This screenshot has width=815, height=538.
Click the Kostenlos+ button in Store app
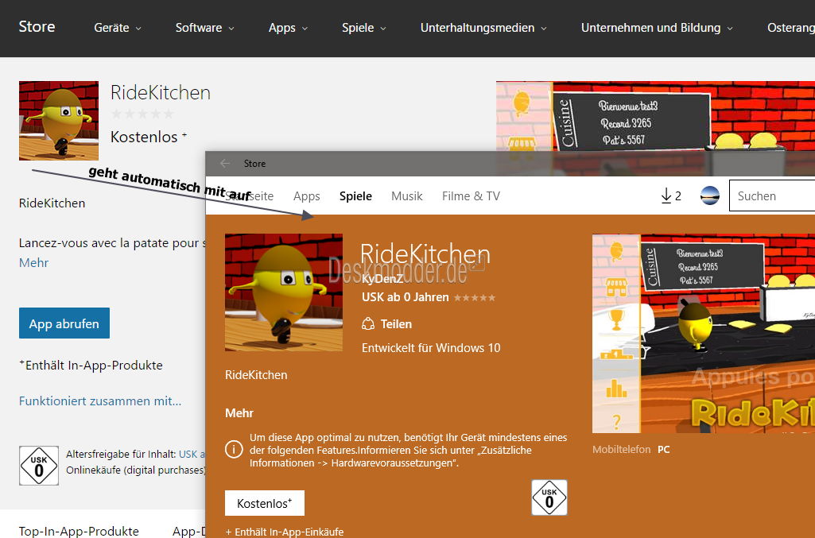click(265, 503)
